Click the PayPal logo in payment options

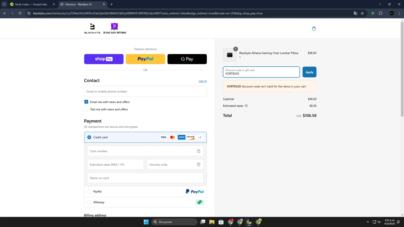point(194,191)
